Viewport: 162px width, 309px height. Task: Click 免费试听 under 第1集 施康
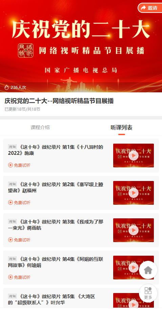(19, 165)
